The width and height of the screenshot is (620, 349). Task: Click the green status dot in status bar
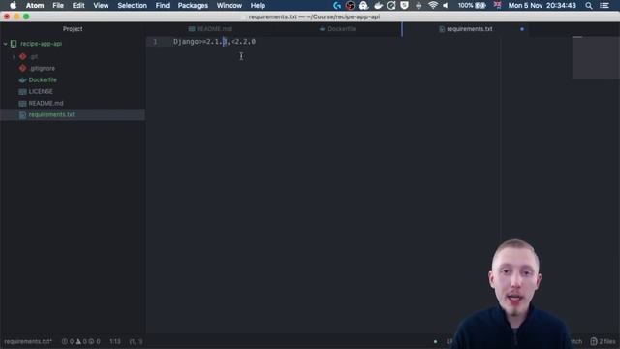[435, 341]
